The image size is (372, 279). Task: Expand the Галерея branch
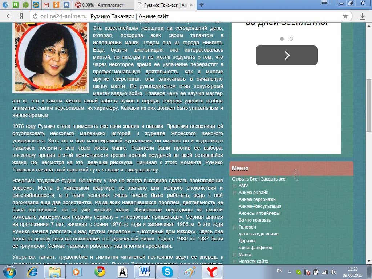pyautogui.click(x=235, y=227)
